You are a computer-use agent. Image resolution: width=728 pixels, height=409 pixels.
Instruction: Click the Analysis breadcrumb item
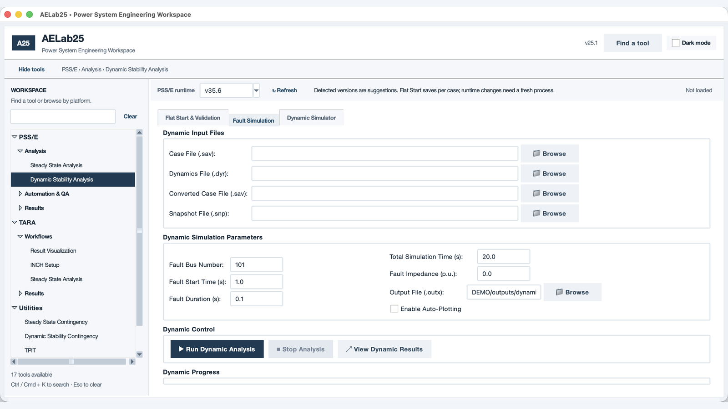91,70
